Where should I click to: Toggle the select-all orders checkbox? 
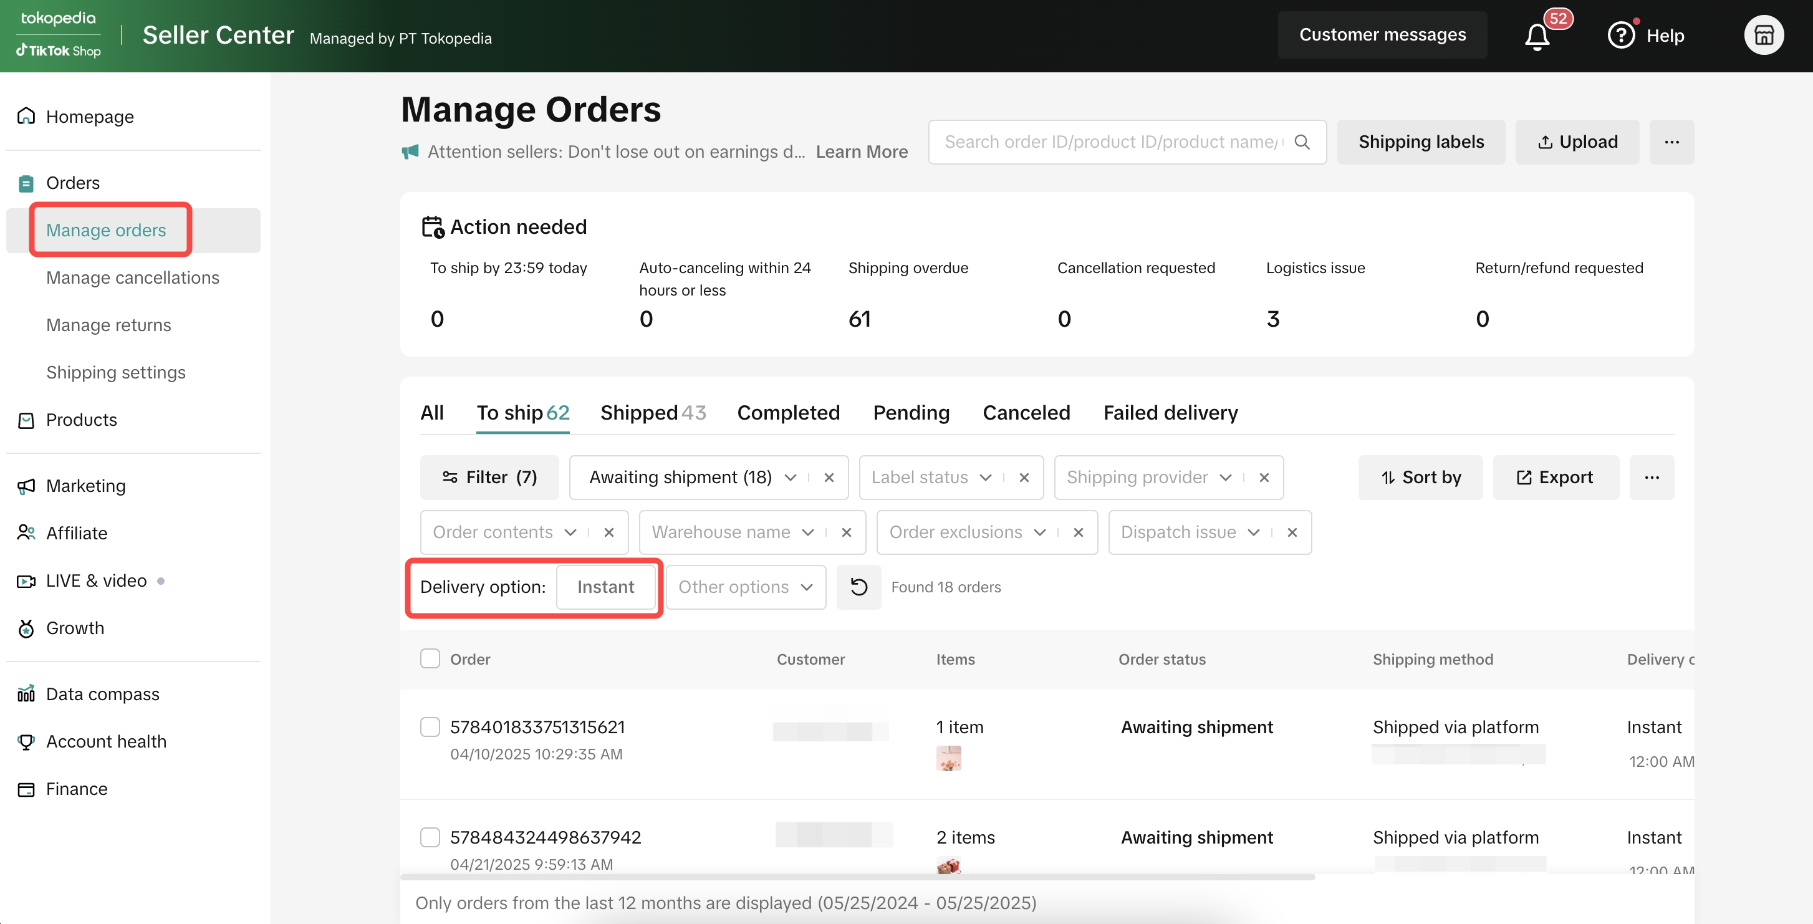[430, 658]
